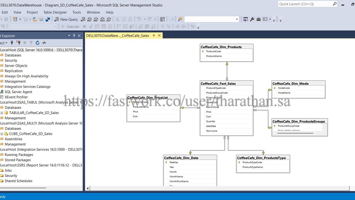Open the empty toolbar combo box dropdown
The width and height of the screenshot is (355, 200).
237,19
